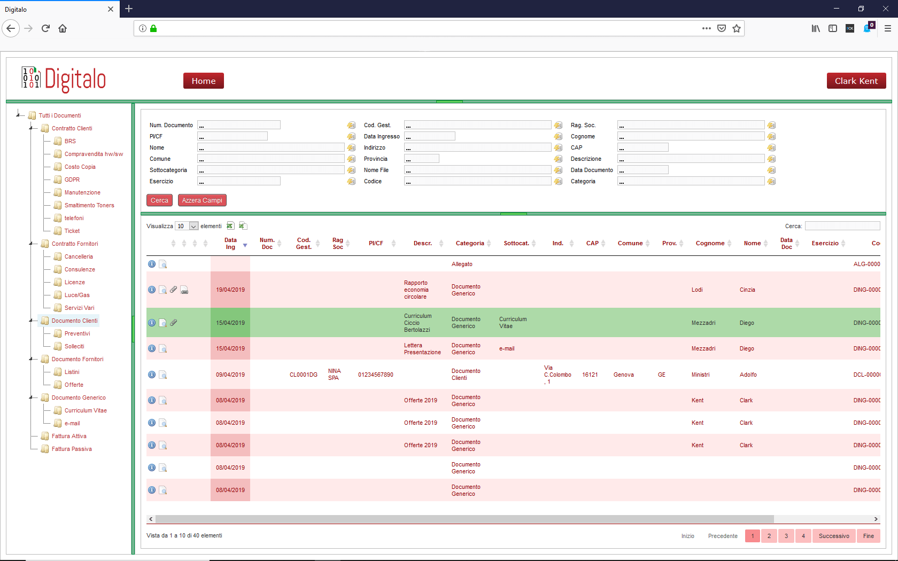
Task: Click the link icon in Lodi Cinzia row
Action: coord(184,290)
